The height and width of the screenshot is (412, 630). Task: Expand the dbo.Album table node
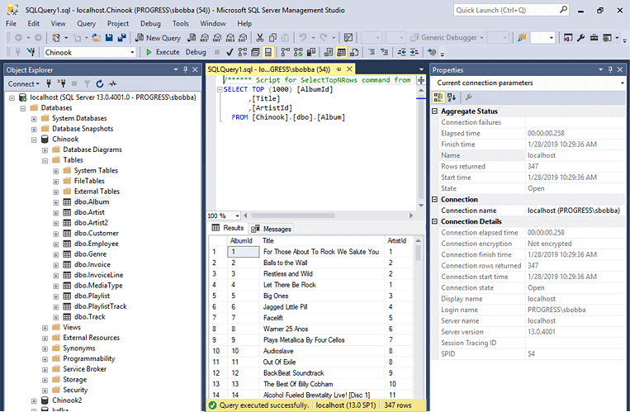(56, 202)
